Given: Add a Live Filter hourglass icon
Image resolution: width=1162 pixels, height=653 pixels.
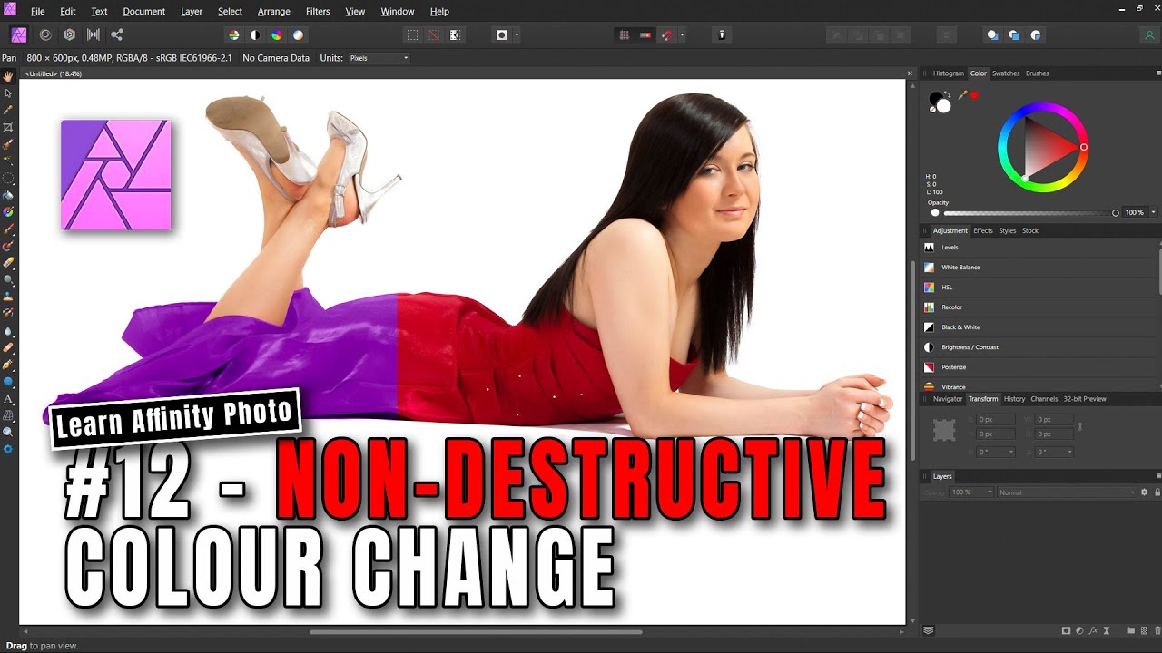Looking at the screenshot, I should [1108, 630].
